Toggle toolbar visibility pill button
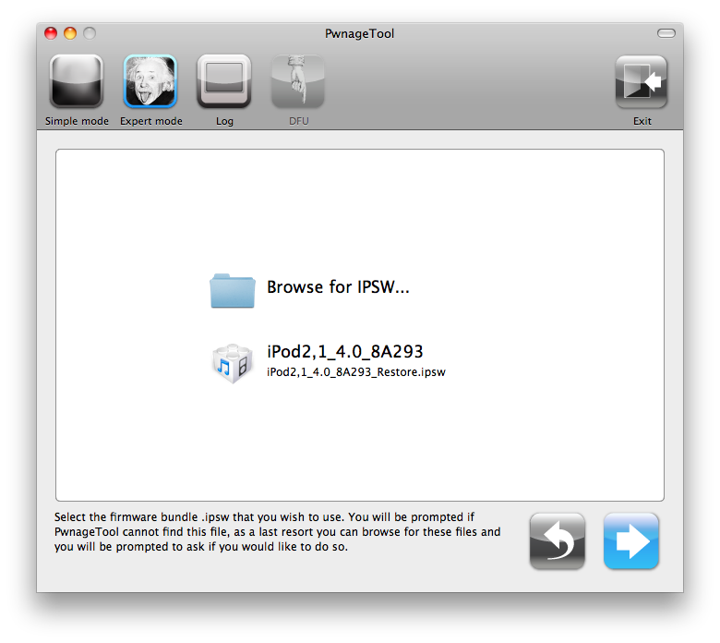The width and height of the screenshot is (720, 643). [x=666, y=34]
